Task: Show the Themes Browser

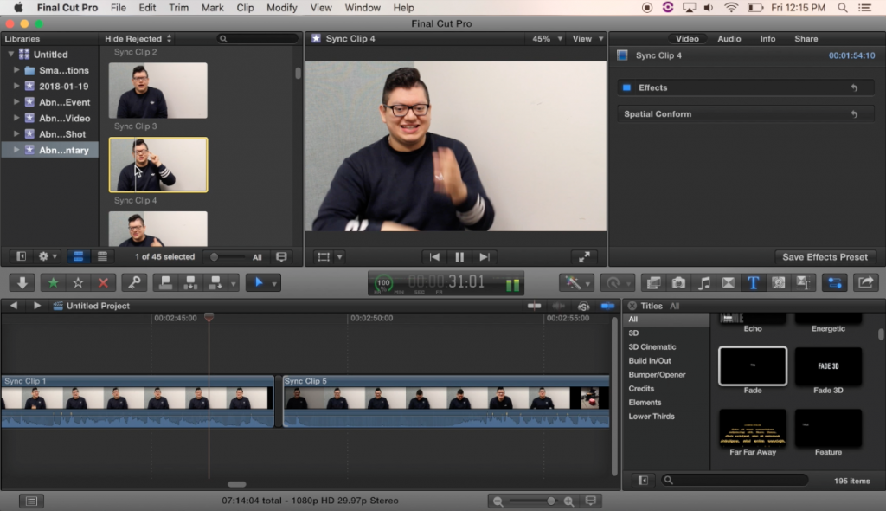Action: pyautogui.click(x=803, y=282)
